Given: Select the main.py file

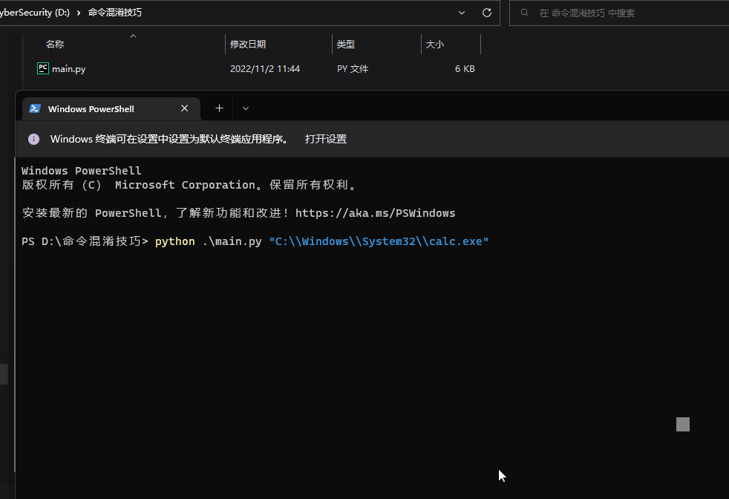Looking at the screenshot, I should tap(69, 69).
